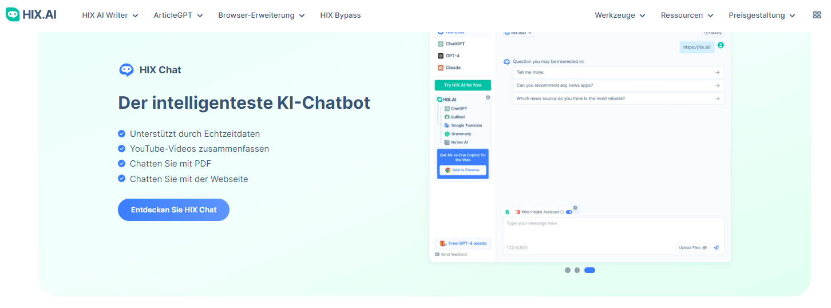Click Upload Files button
Image resolution: width=831 pixels, height=308 pixels.
[x=692, y=248]
